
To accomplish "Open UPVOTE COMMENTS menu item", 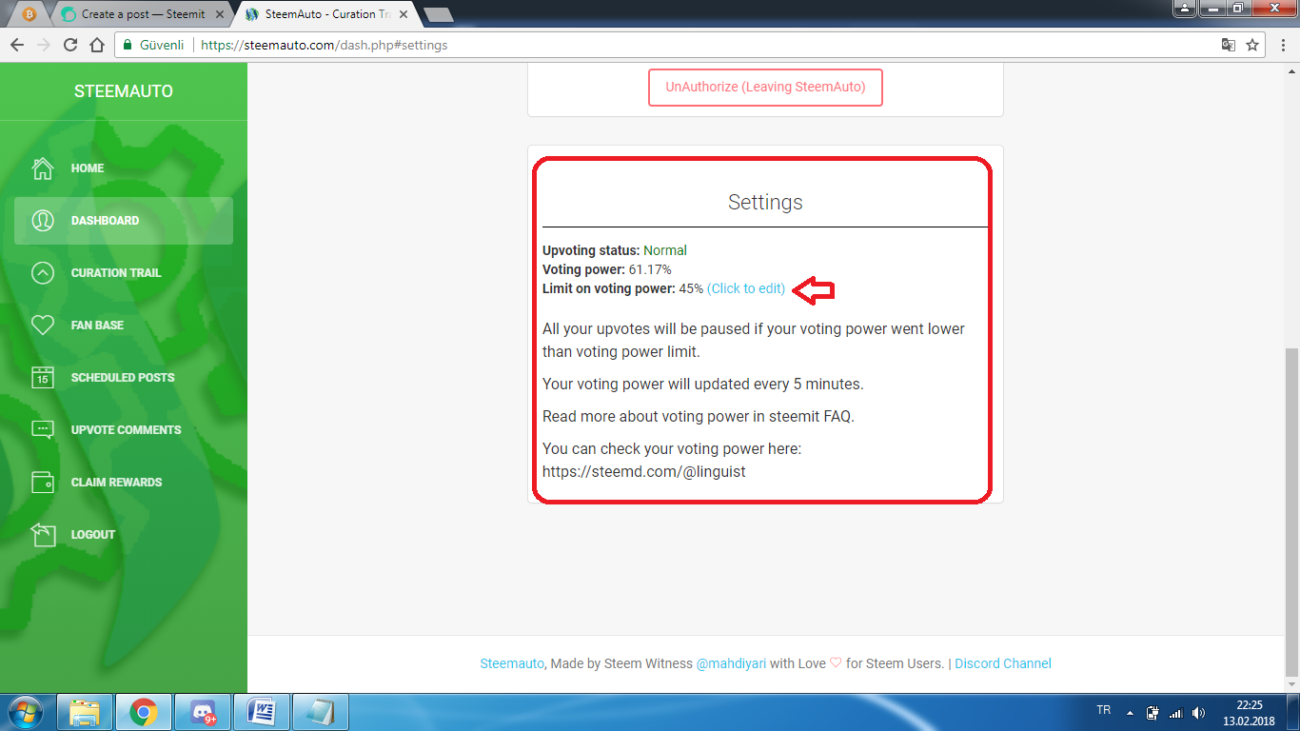I will [124, 430].
